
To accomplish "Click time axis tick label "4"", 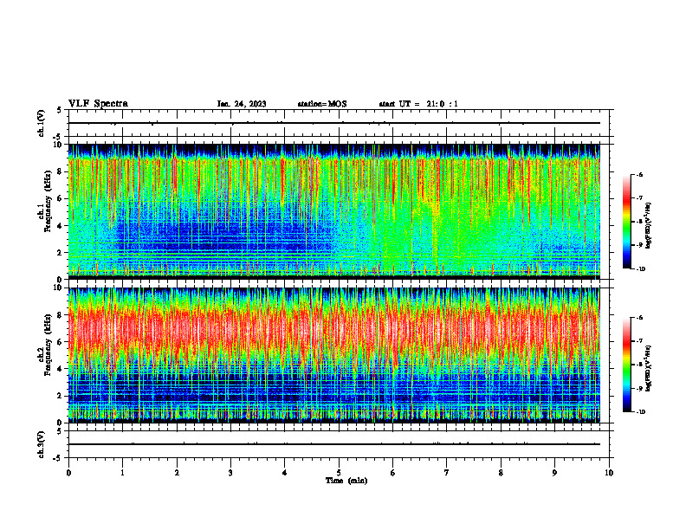I will [x=285, y=473].
